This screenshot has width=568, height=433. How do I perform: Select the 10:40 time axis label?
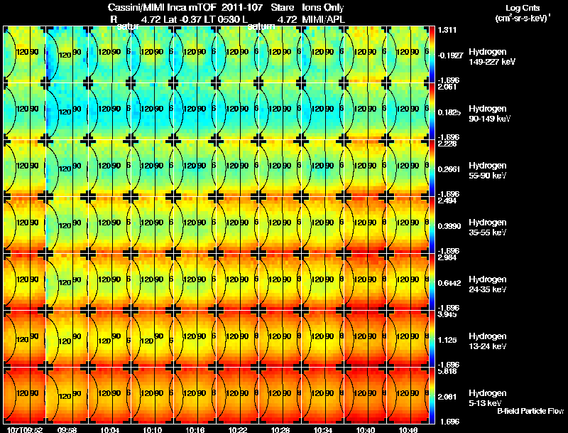click(366, 429)
